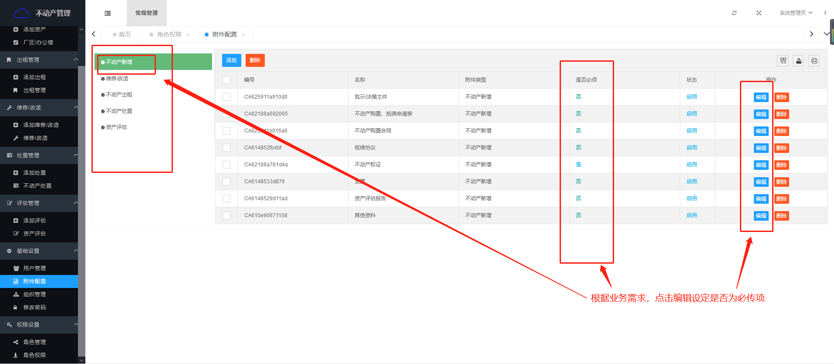834x364 pixels.
Task: Click 启用 status in 抵债协议 row
Action: (x=692, y=148)
